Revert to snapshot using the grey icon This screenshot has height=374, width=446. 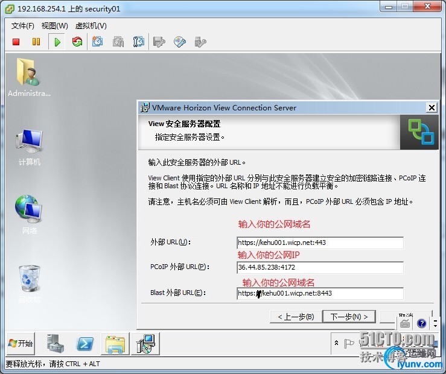coord(118,42)
